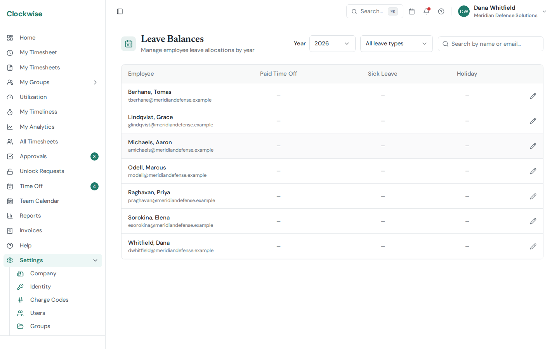
Task: Click the name Raghavan, Priya
Action: click(149, 192)
